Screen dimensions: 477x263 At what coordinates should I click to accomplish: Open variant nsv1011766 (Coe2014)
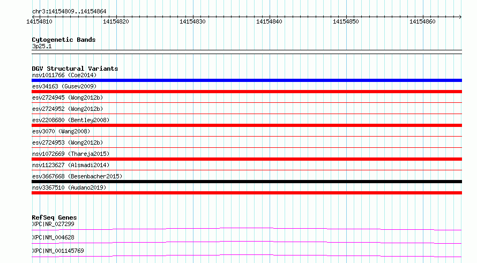[64, 75]
